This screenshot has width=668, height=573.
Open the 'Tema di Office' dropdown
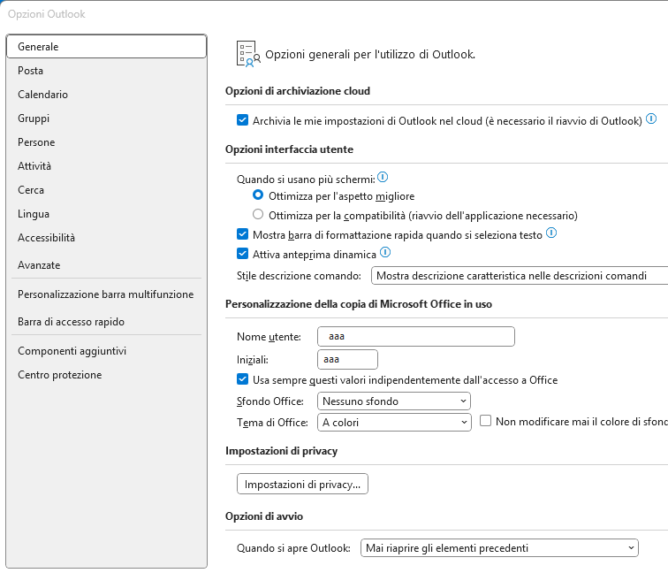[394, 423]
